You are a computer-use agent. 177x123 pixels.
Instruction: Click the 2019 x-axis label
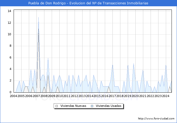127,96
